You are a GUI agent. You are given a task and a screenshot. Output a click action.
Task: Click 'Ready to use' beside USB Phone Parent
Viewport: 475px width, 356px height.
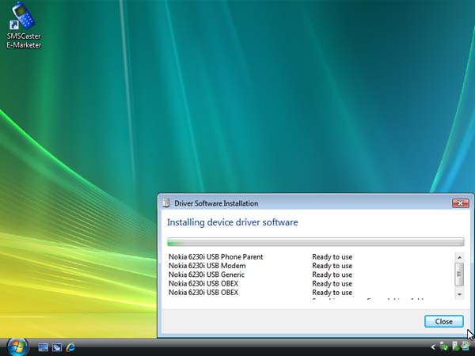[332, 257]
